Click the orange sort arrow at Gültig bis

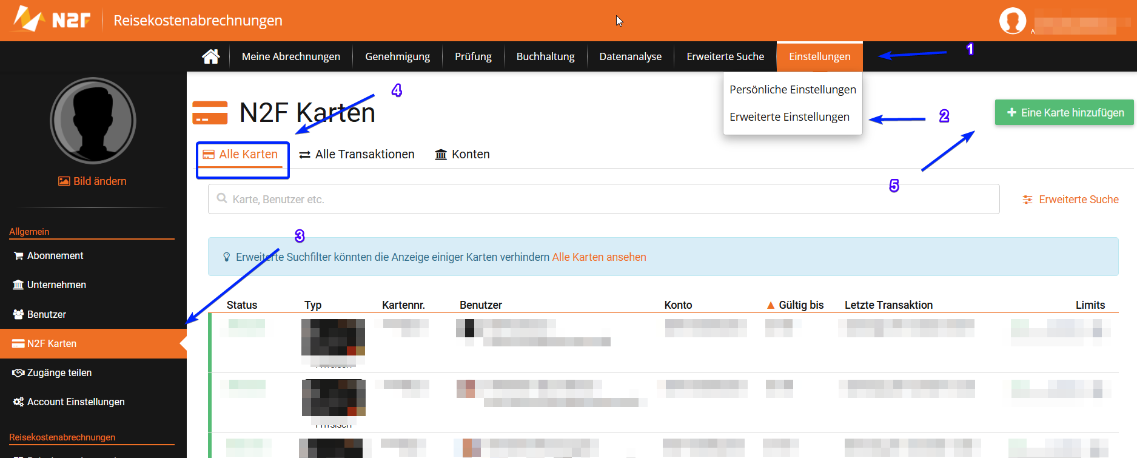[x=771, y=305]
